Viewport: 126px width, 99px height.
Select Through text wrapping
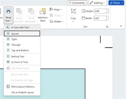coord(22,45)
